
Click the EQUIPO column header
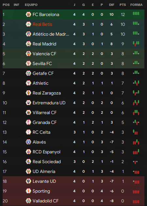[31, 5]
